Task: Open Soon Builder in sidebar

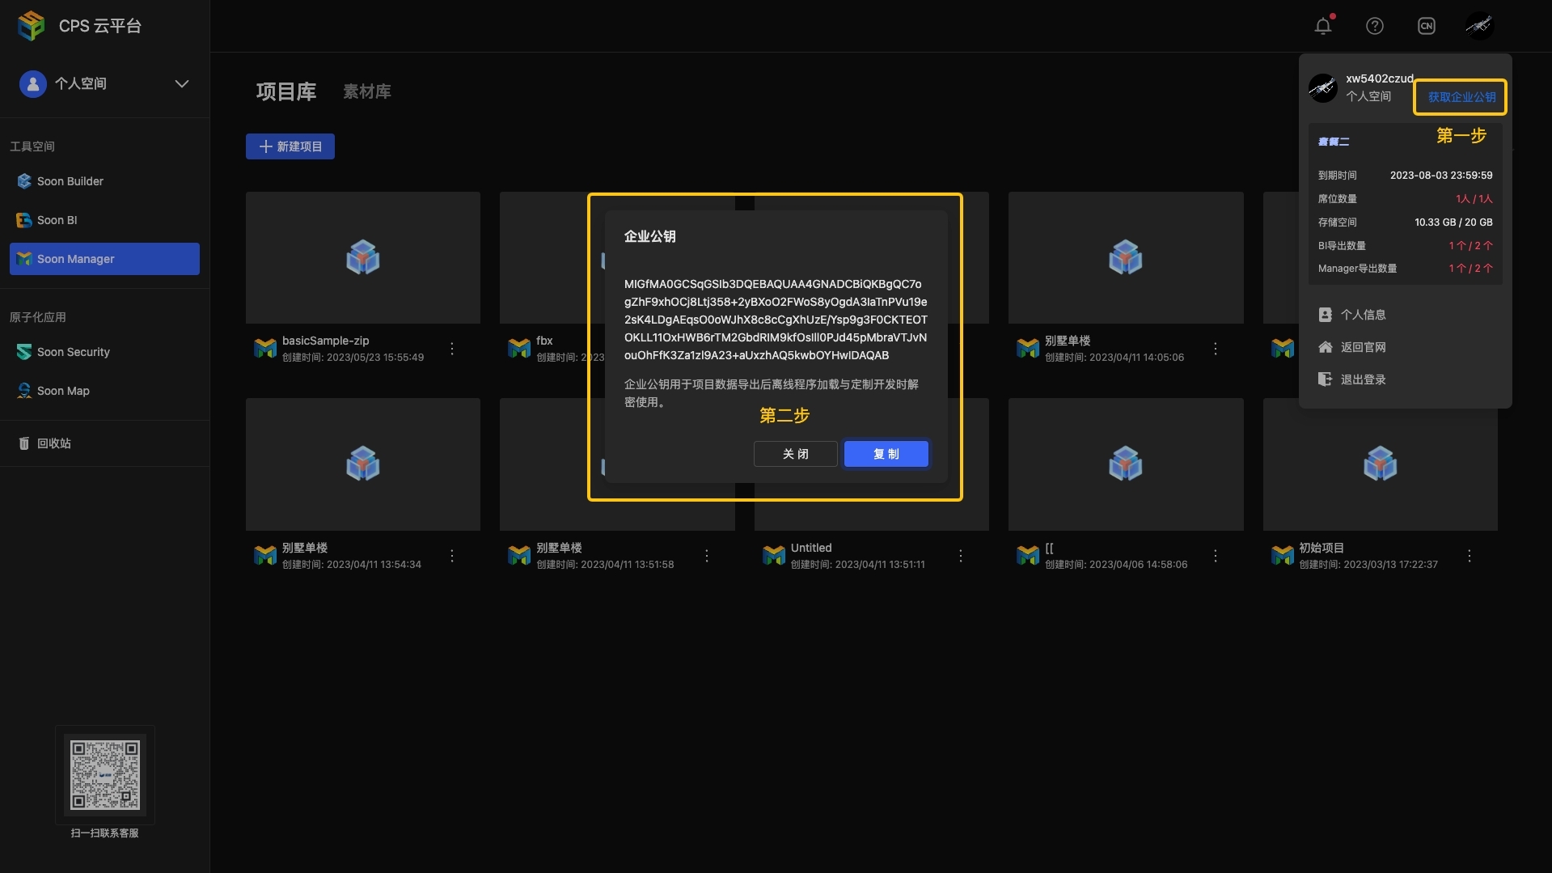Action: tap(70, 181)
